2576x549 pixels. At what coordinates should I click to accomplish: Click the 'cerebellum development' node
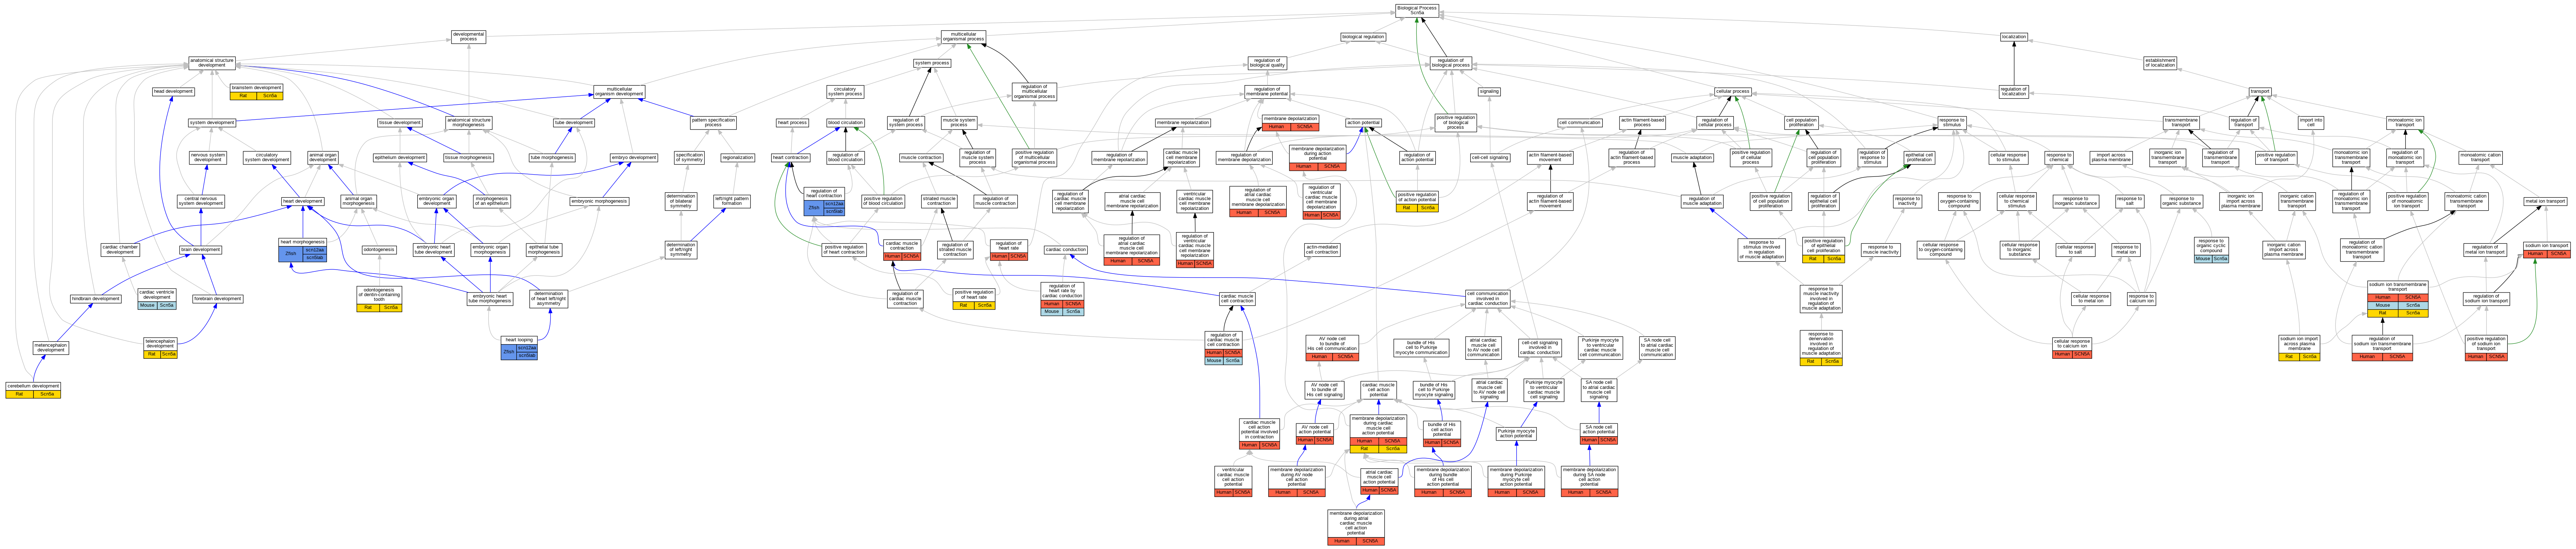[33, 390]
